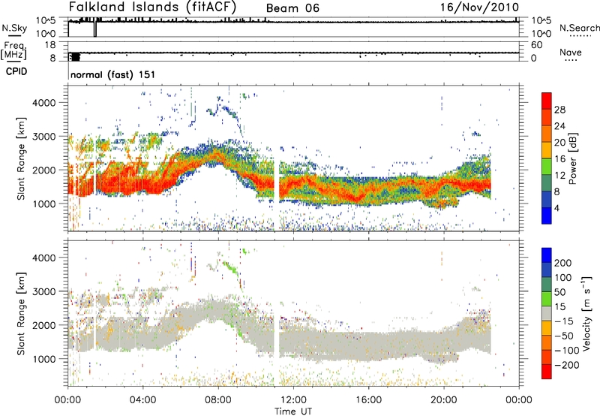Click the '4000' tick on power panel

pyautogui.click(x=43, y=103)
